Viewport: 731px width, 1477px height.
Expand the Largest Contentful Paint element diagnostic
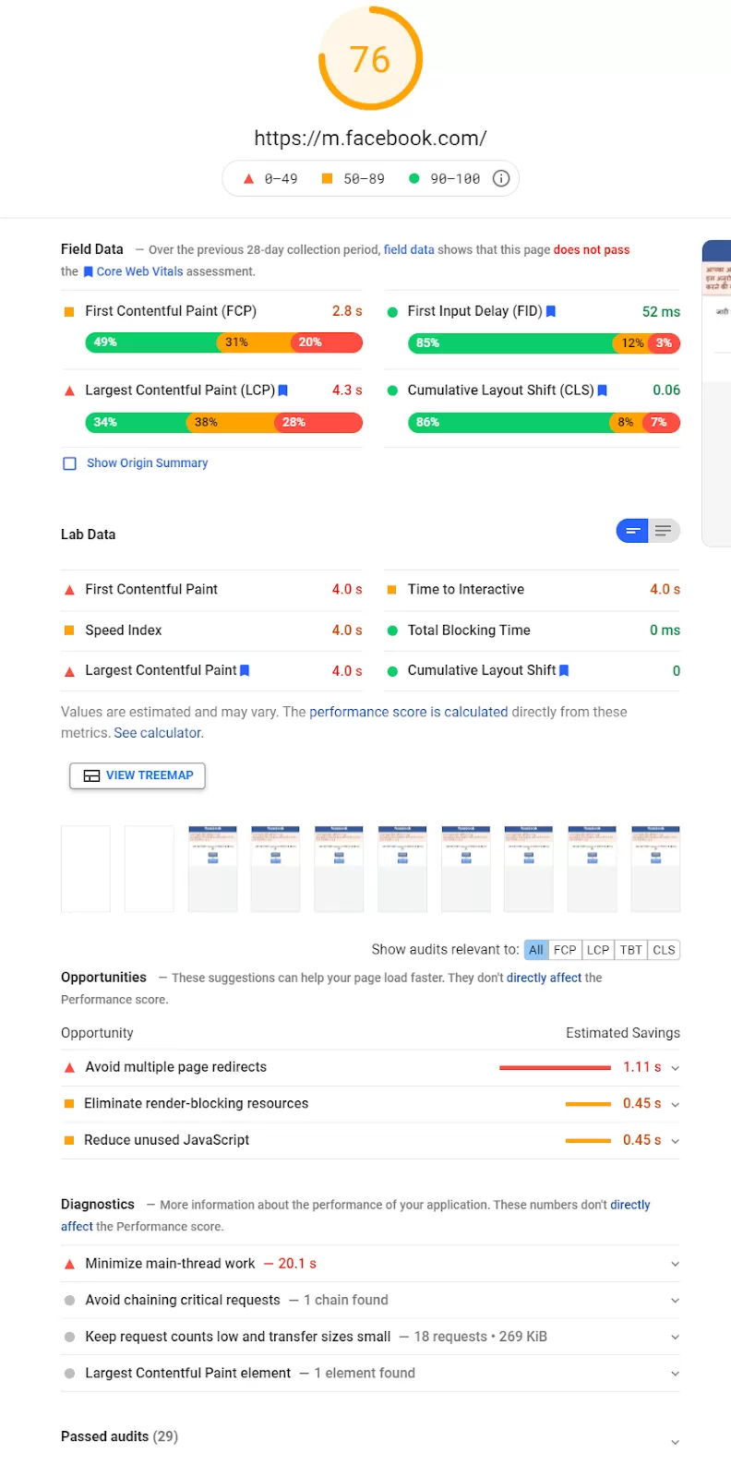(x=675, y=1373)
